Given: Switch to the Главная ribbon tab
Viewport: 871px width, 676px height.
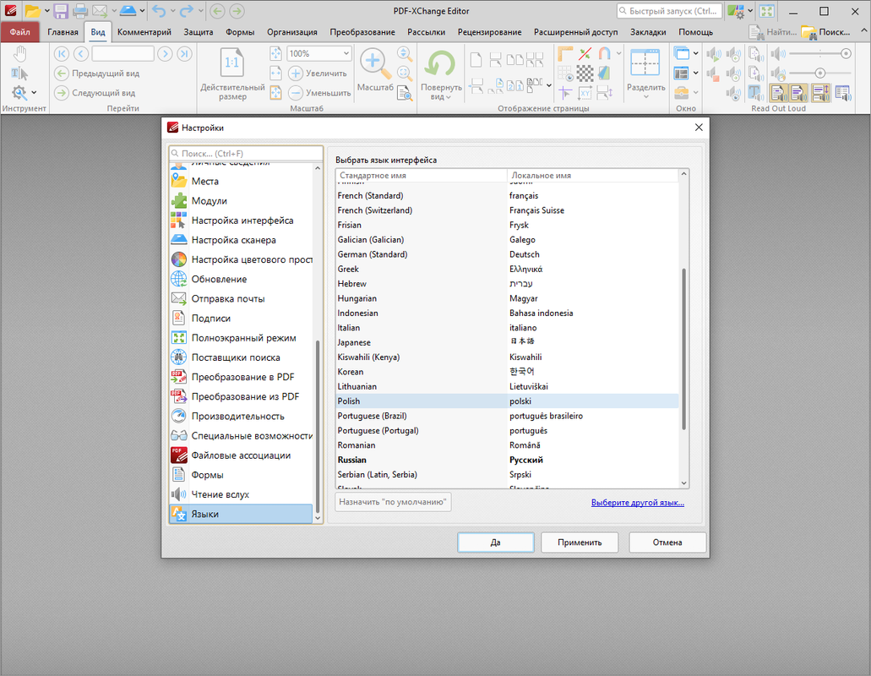Looking at the screenshot, I should (63, 32).
